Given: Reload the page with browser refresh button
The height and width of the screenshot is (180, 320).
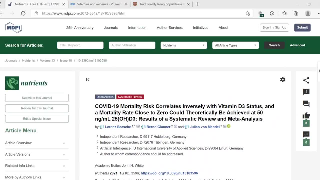Looking at the screenshot, I should point(23,13).
